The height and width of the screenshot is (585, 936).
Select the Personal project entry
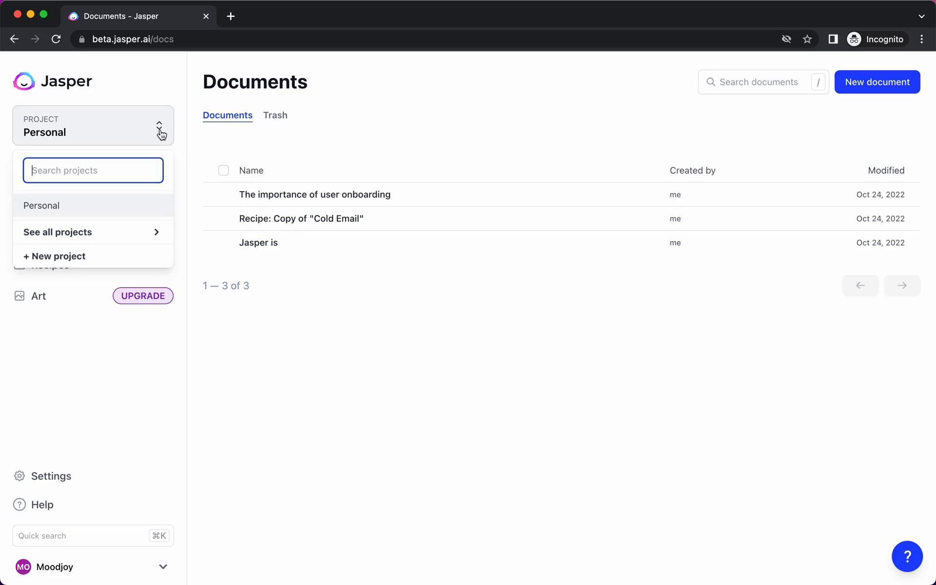(41, 206)
